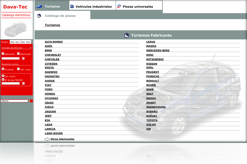Click the Piezas universales tab icon

click(119, 6)
